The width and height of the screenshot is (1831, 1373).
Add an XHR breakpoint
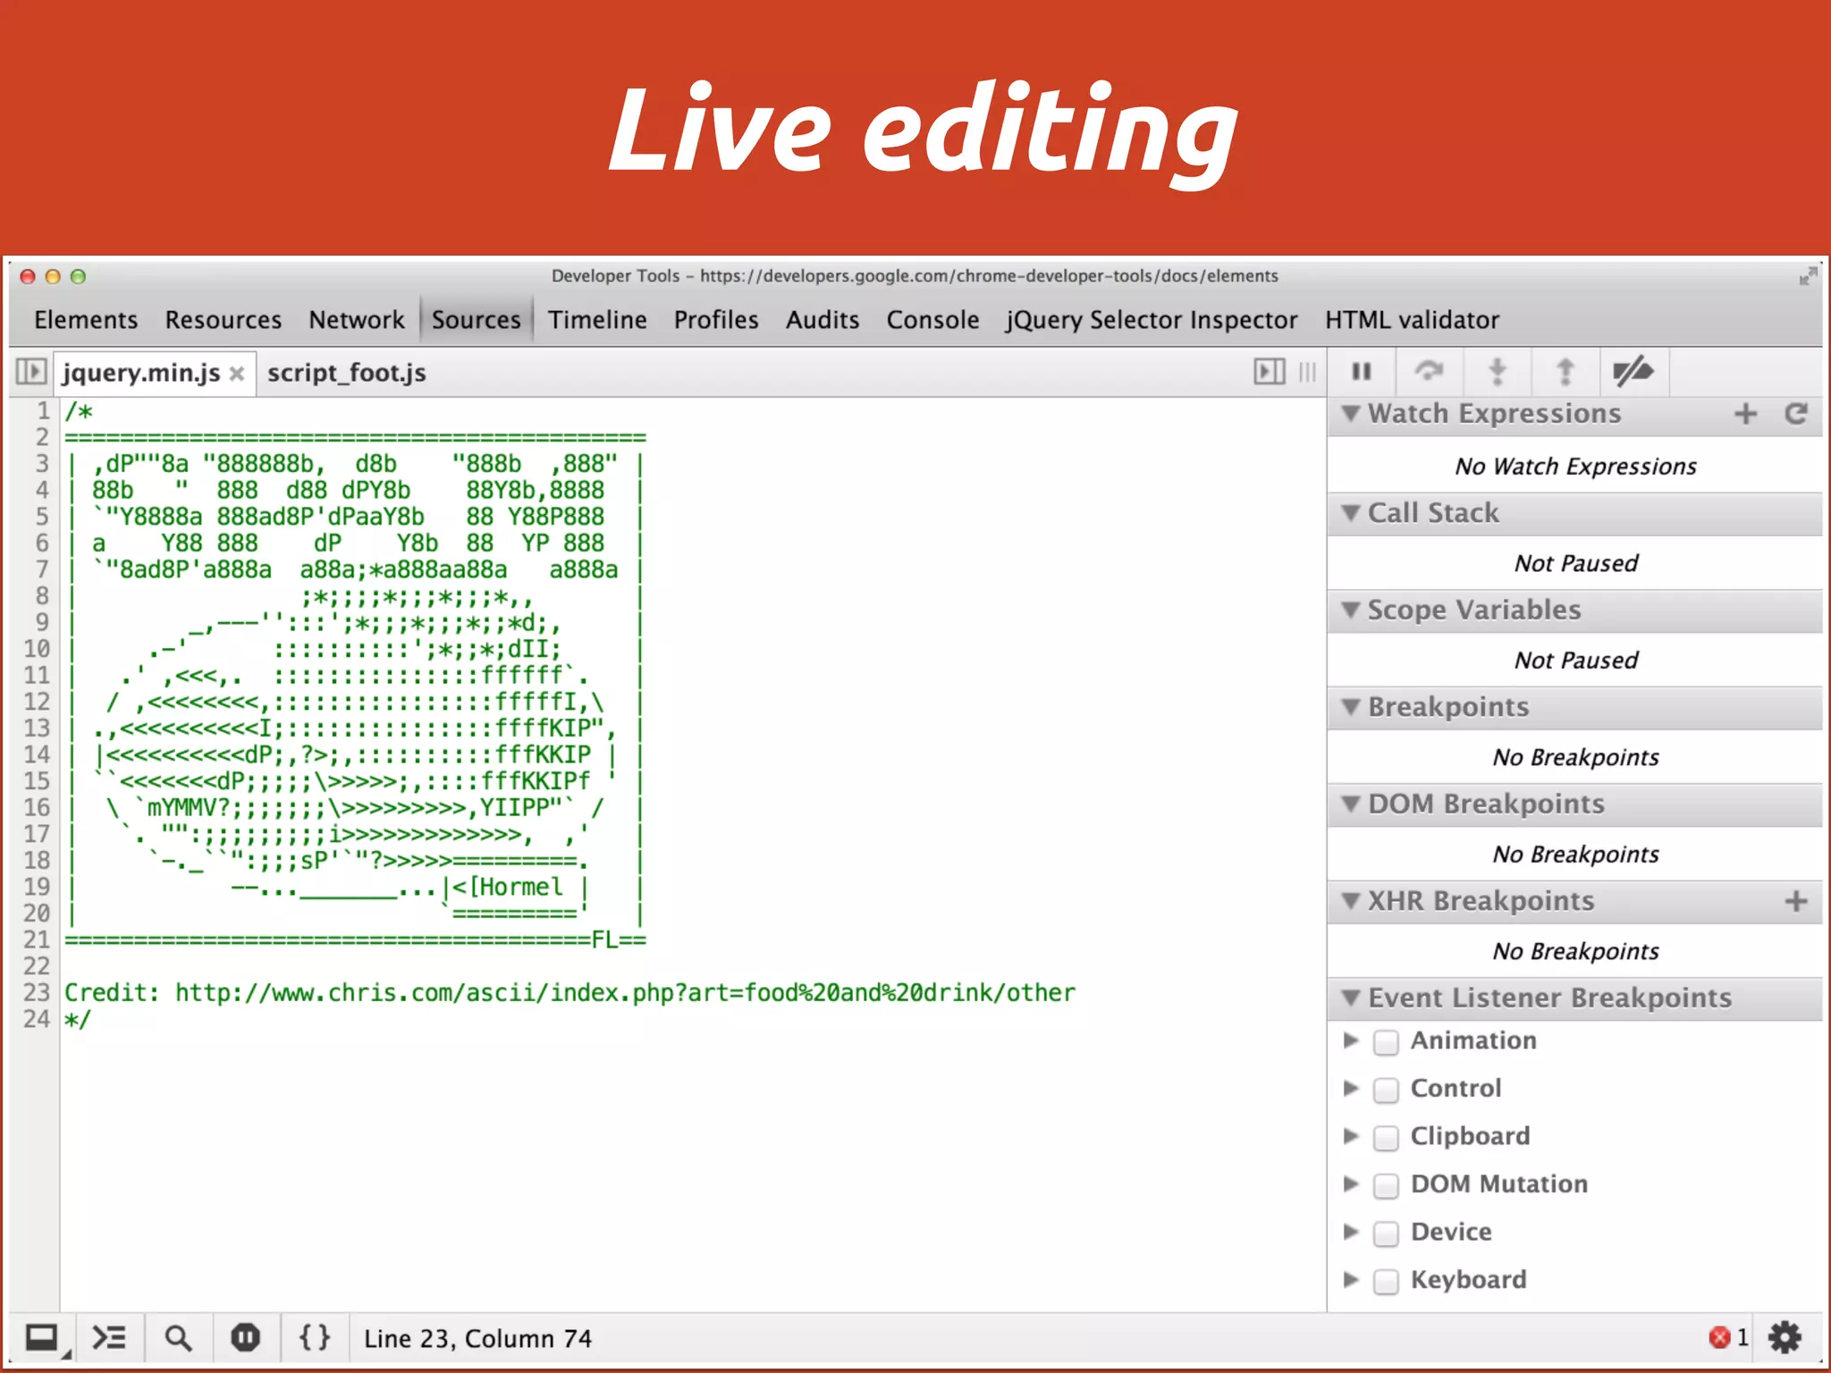pos(1796,900)
